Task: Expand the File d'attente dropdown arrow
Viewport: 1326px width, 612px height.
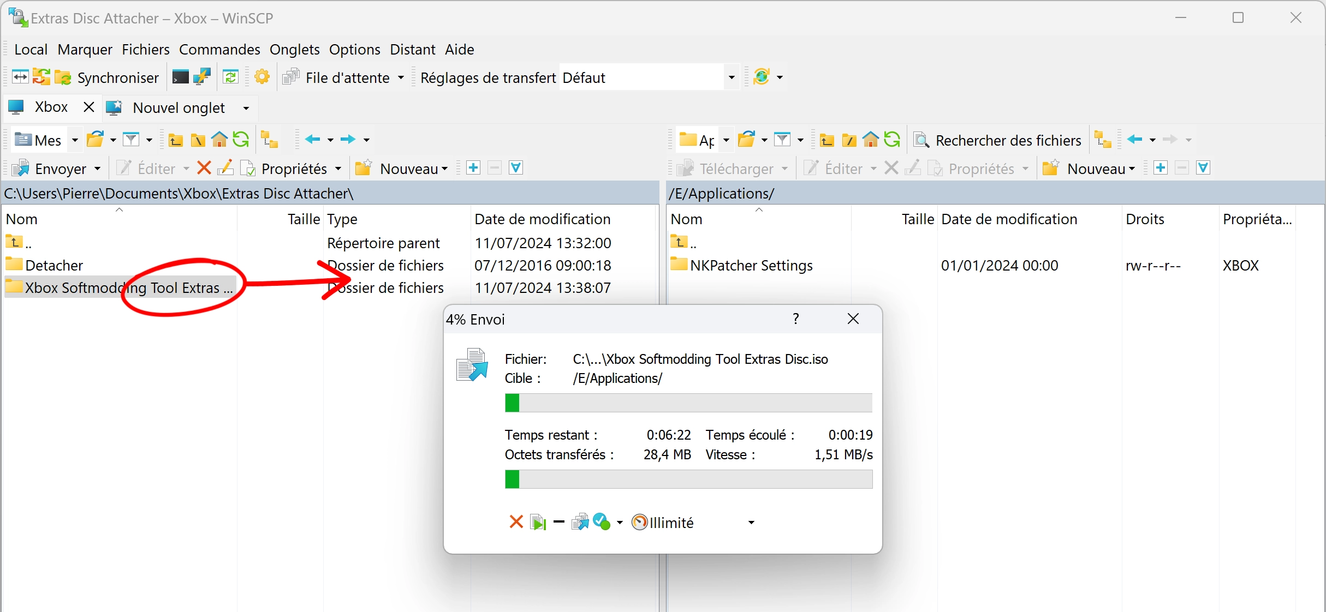Action: click(401, 77)
